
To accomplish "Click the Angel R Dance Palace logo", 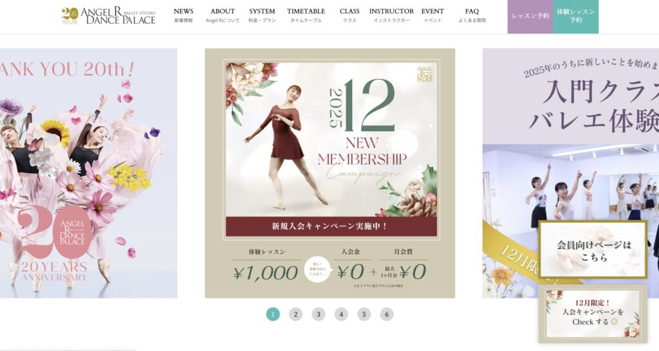I will click(x=108, y=16).
